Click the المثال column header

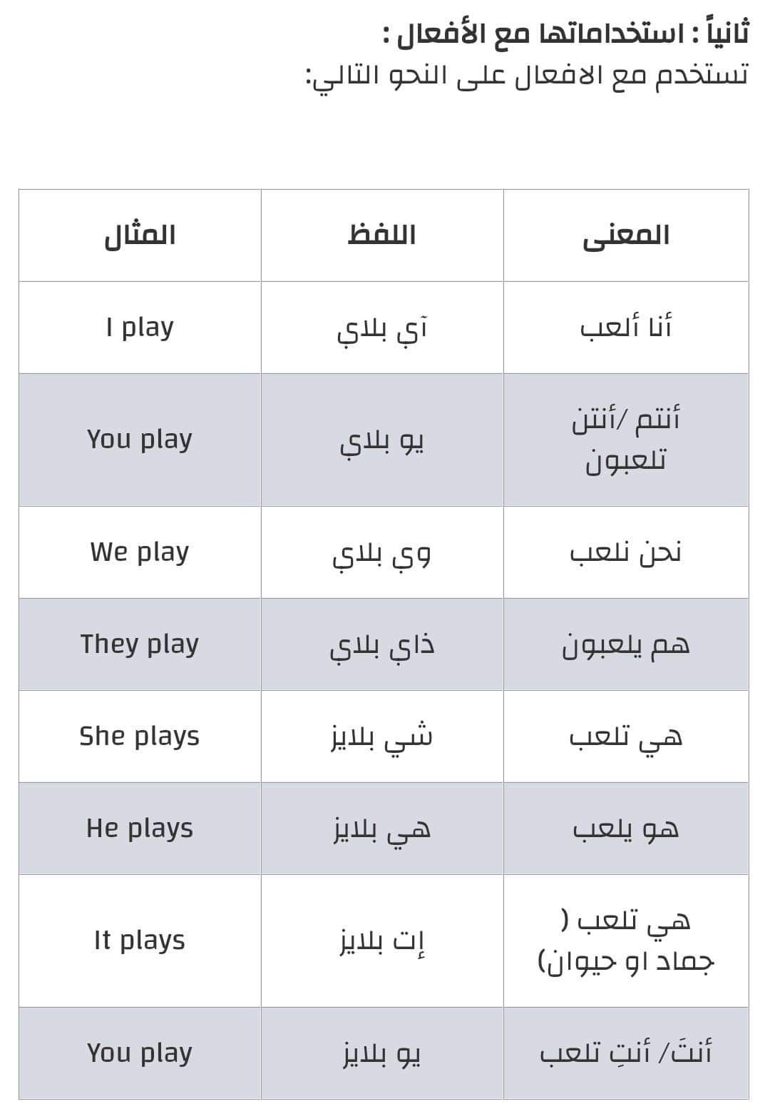coord(140,236)
